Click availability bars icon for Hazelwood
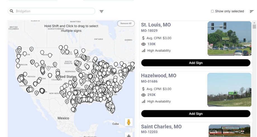 (144, 101)
